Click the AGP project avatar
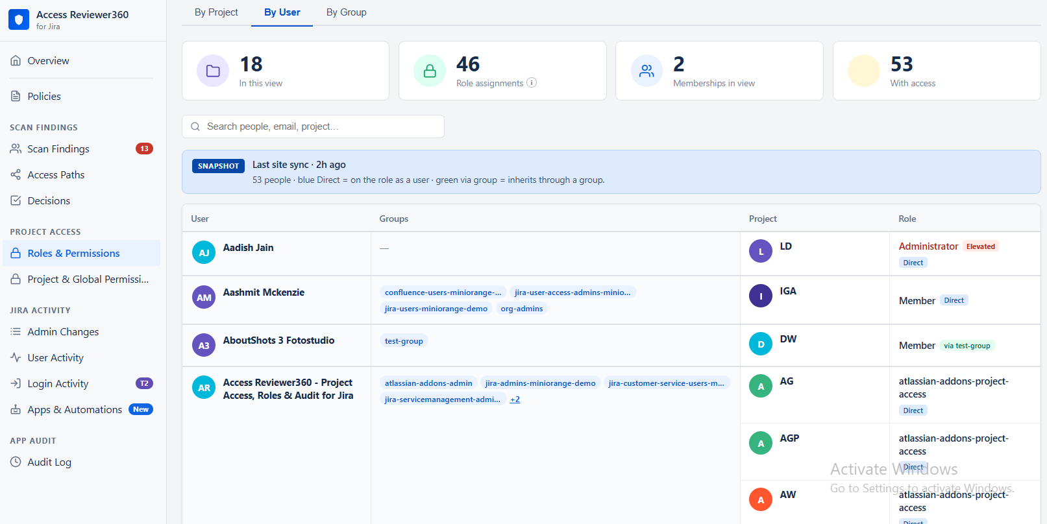The width and height of the screenshot is (1047, 524). (x=761, y=443)
